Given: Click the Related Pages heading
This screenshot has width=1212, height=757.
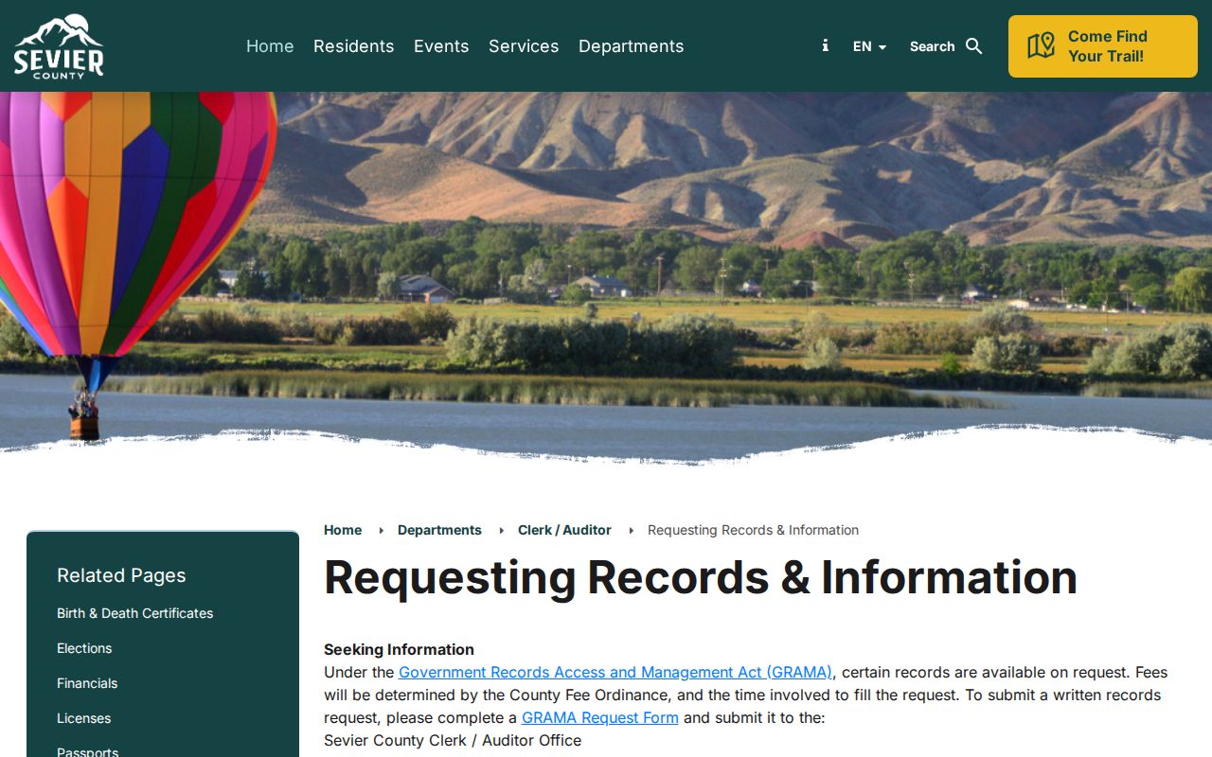Looking at the screenshot, I should coord(121,575).
